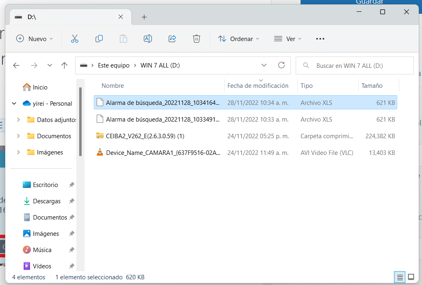Open the See more three-dots menu
The width and height of the screenshot is (422, 285).
320,39
